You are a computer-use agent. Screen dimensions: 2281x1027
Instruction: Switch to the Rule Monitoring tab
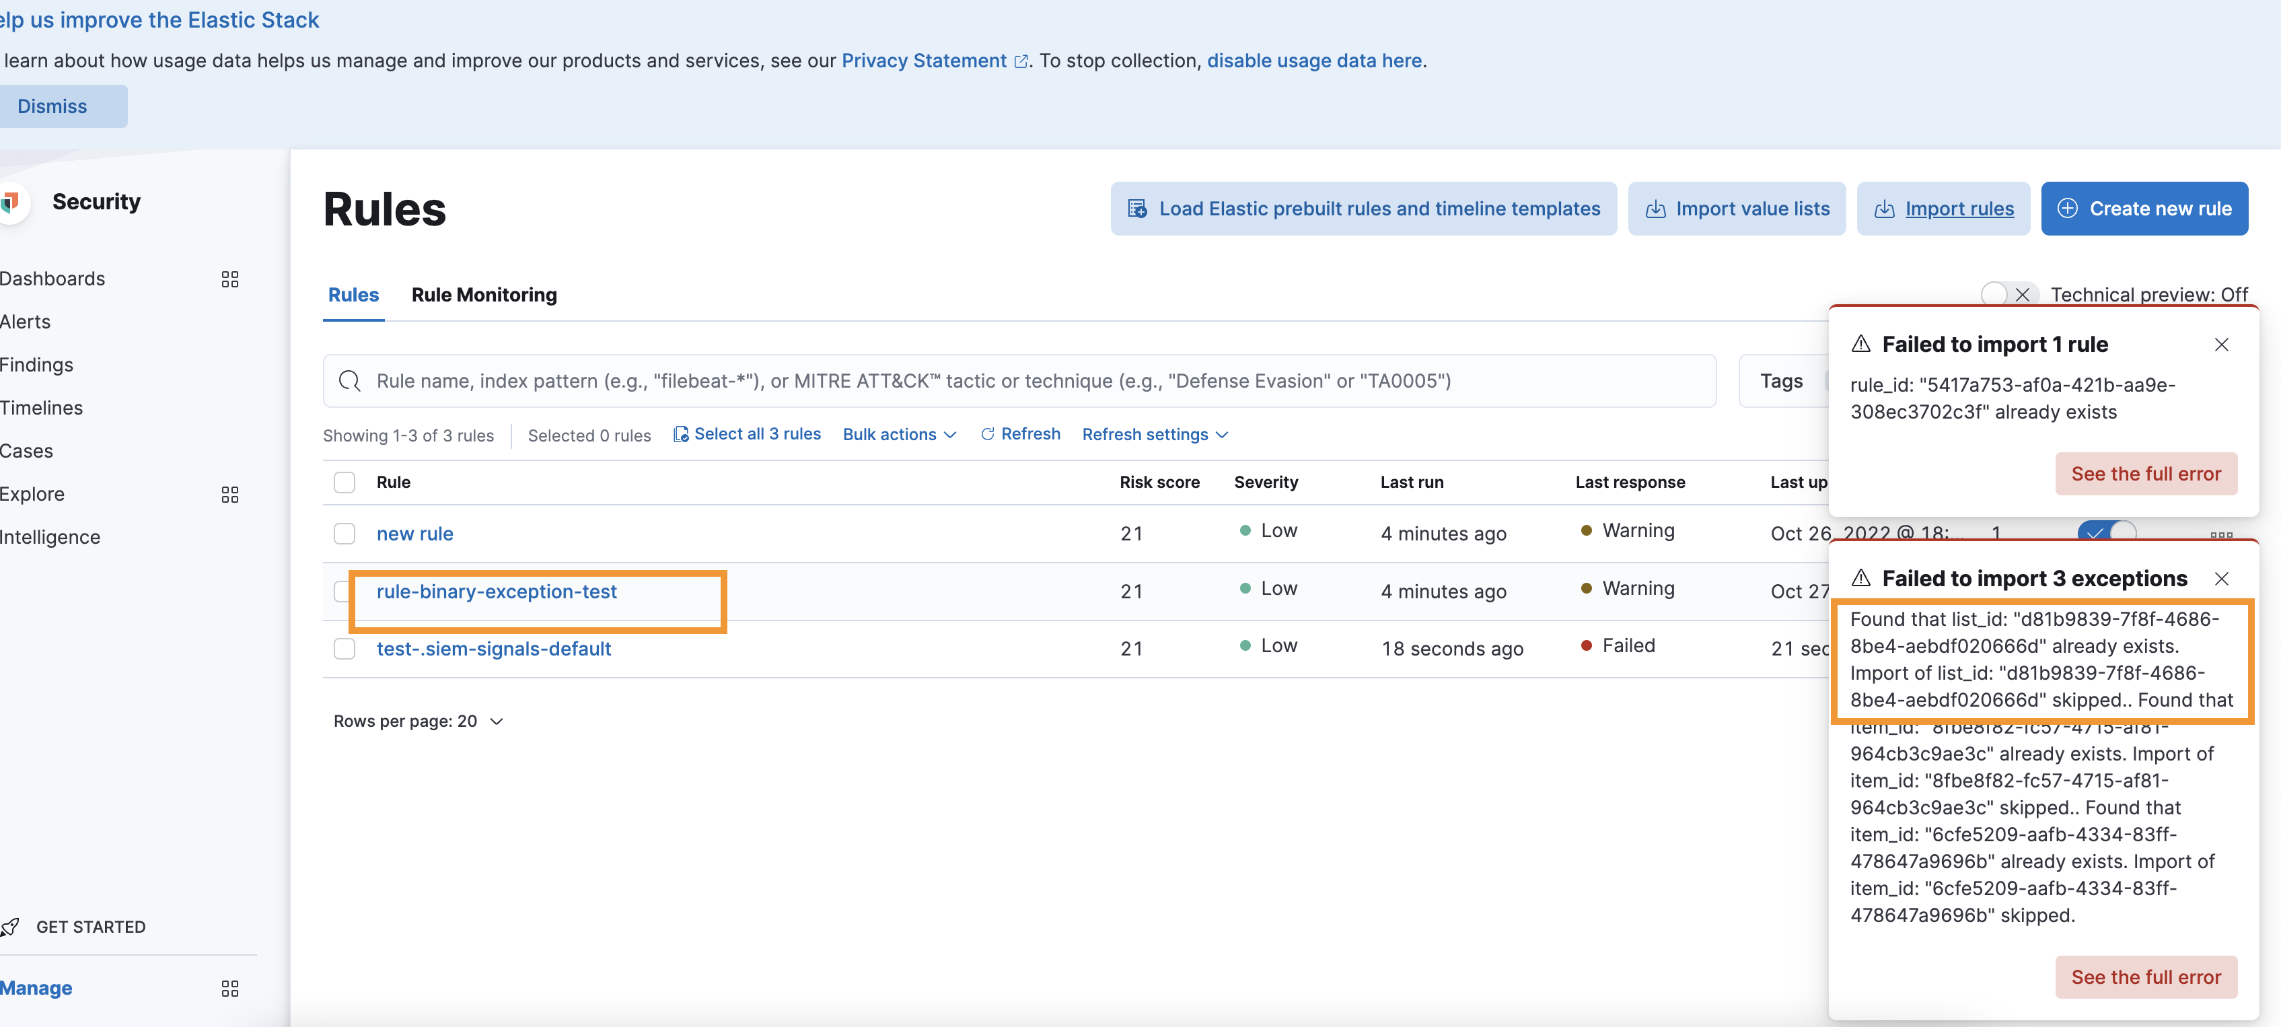(x=484, y=295)
